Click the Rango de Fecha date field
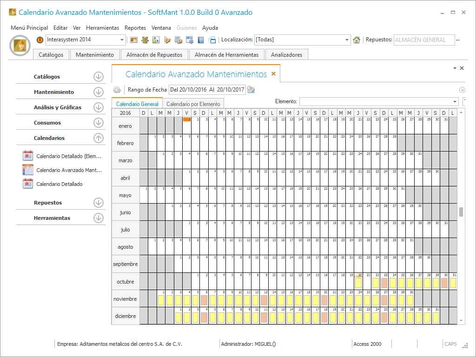Screen dimensions: 476x357 pos(207,90)
